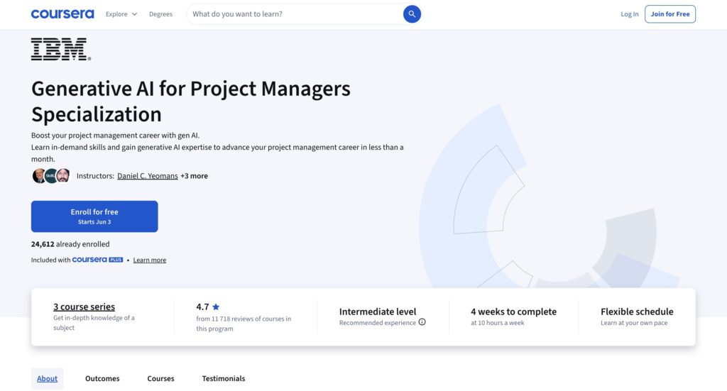Click the 'Flexible schedule' heading

tap(637, 312)
